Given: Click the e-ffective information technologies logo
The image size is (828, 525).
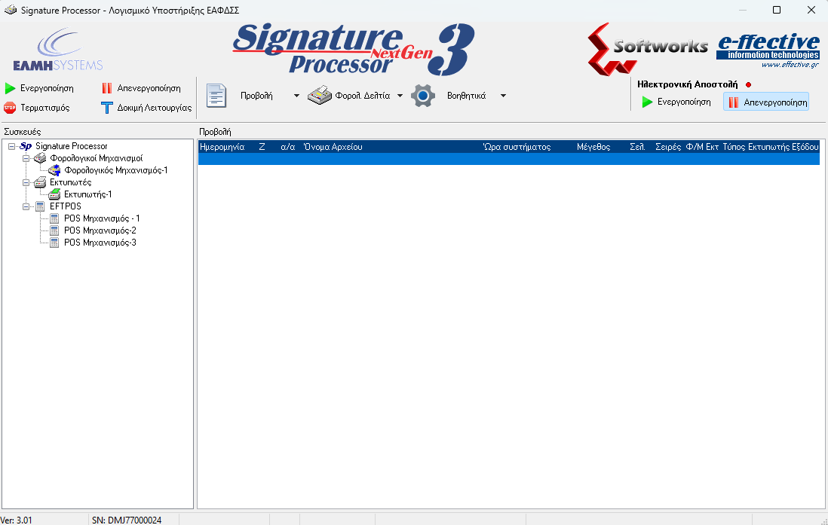Looking at the screenshot, I should pyautogui.click(x=768, y=50).
